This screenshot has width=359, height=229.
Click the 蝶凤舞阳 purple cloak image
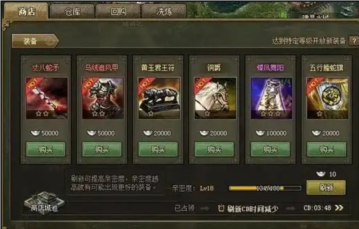(272, 98)
